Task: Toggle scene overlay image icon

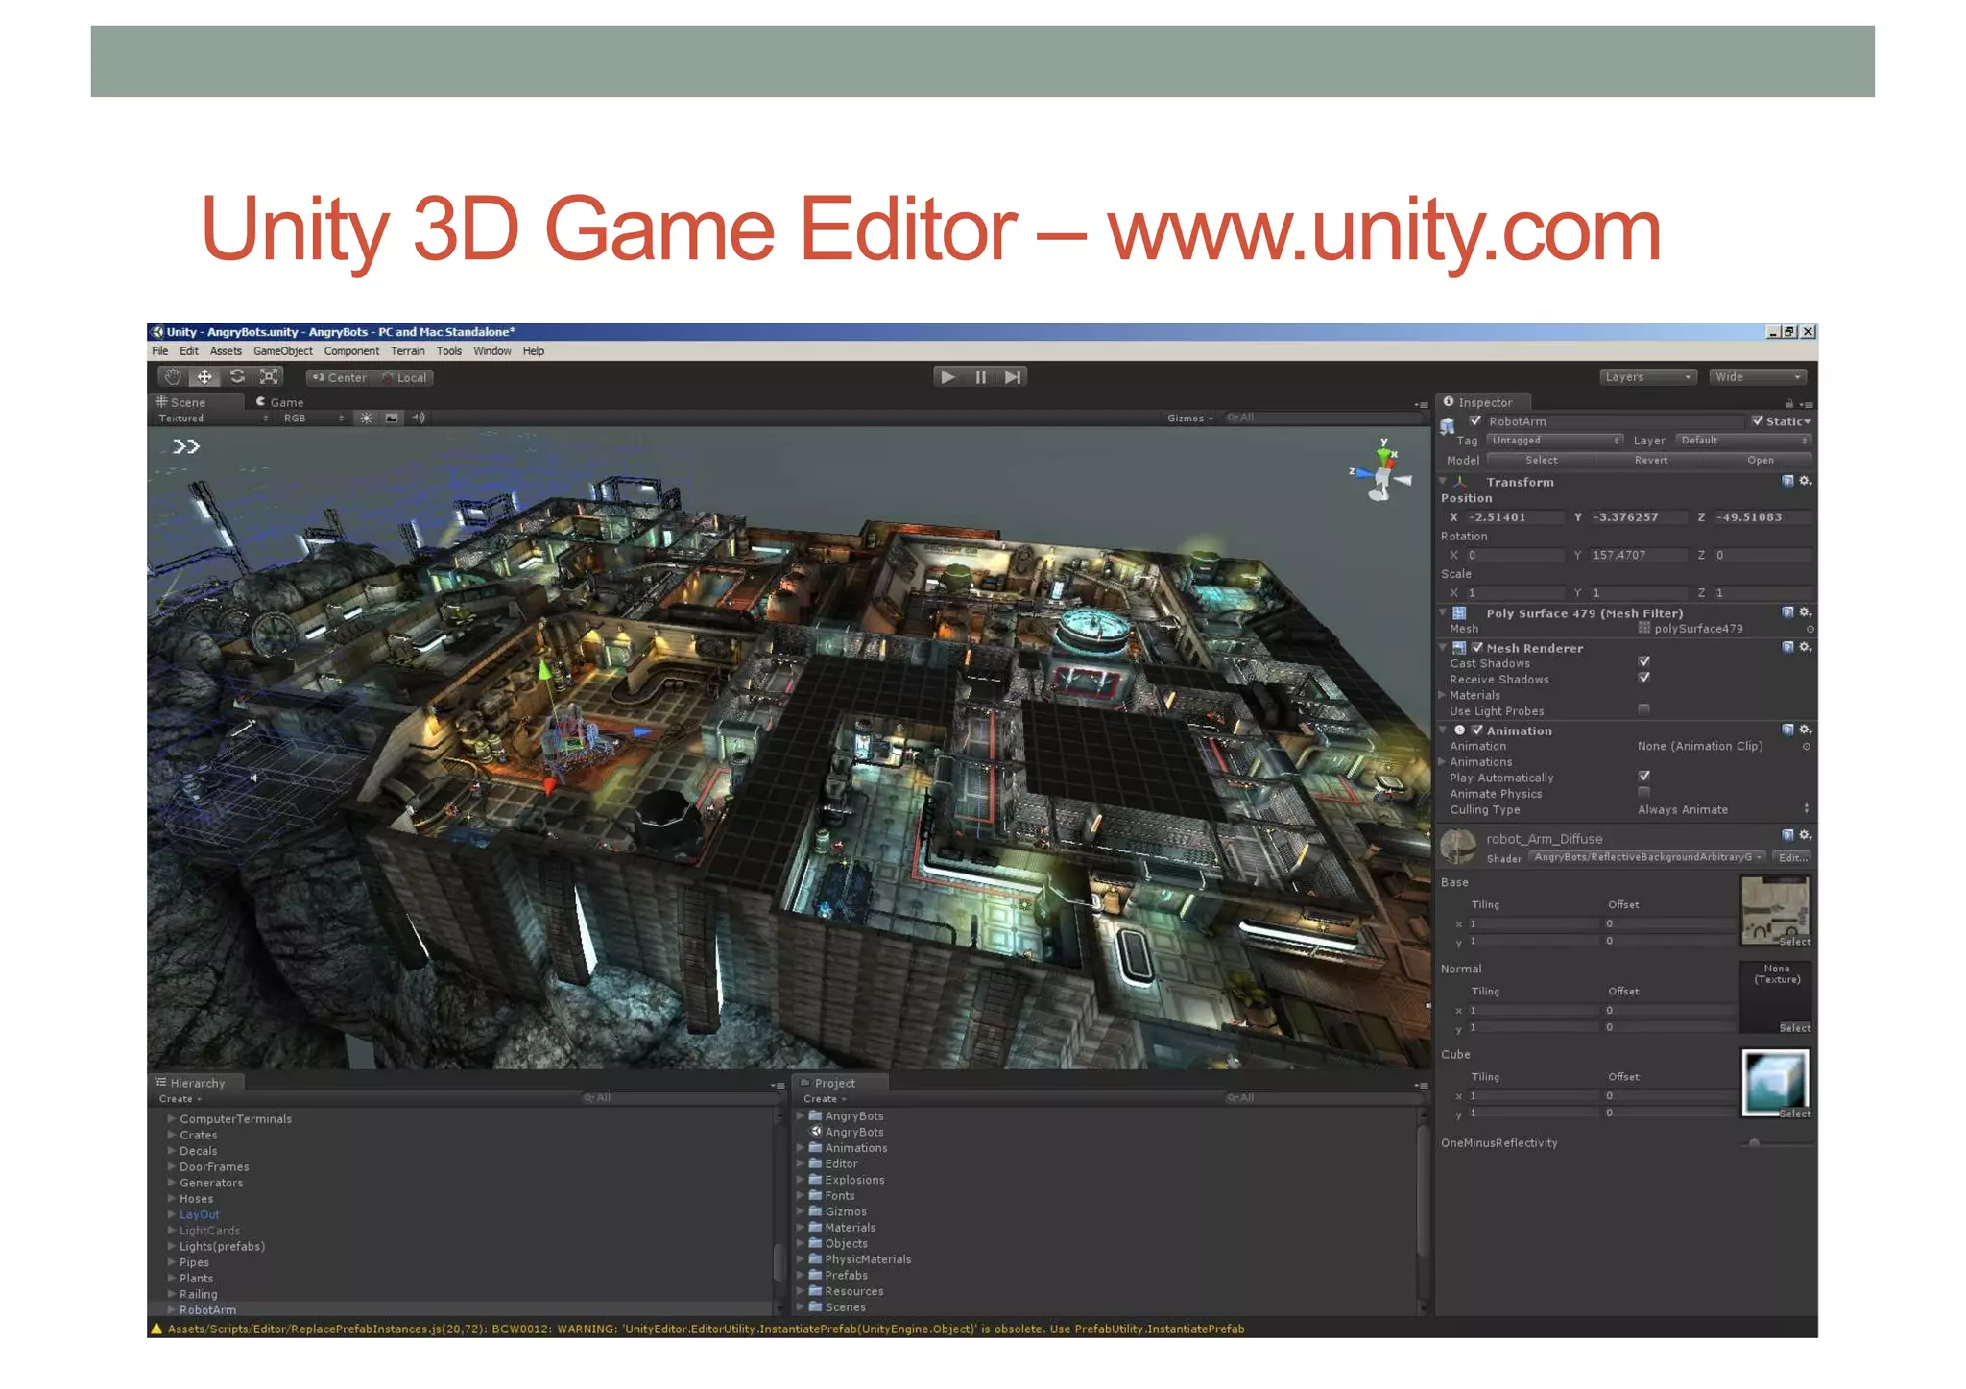Action: pos(392,419)
